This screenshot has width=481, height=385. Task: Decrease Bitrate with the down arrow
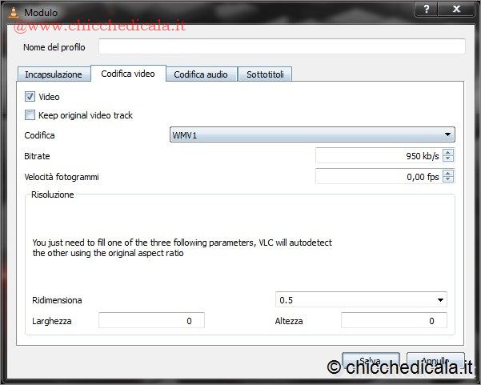click(448, 159)
